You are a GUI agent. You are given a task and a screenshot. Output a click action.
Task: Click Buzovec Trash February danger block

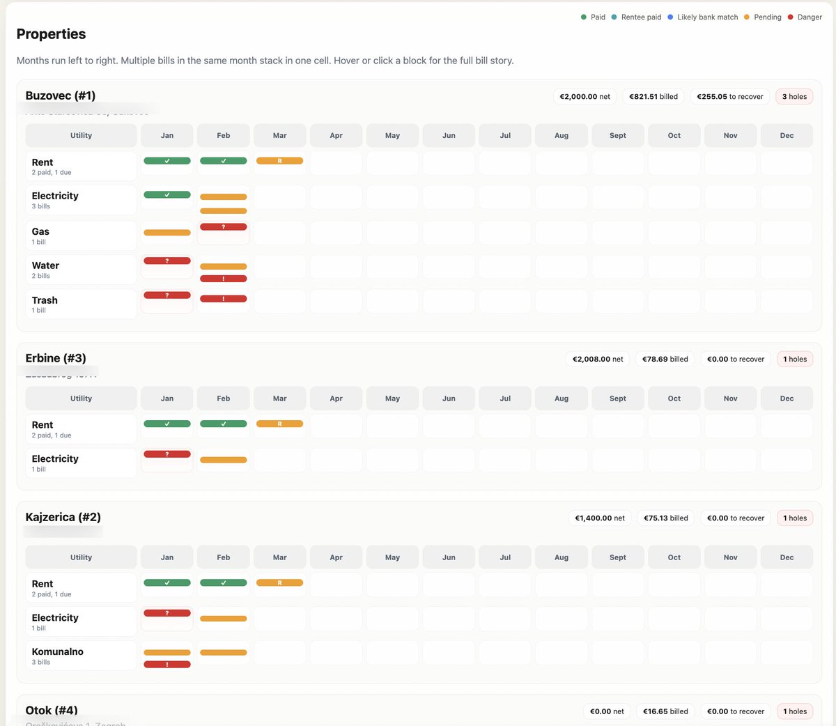point(224,299)
